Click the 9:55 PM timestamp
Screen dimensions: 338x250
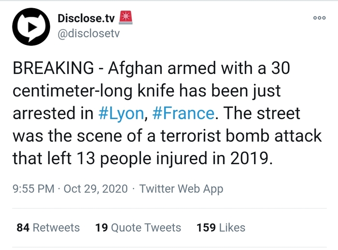[x=33, y=189]
